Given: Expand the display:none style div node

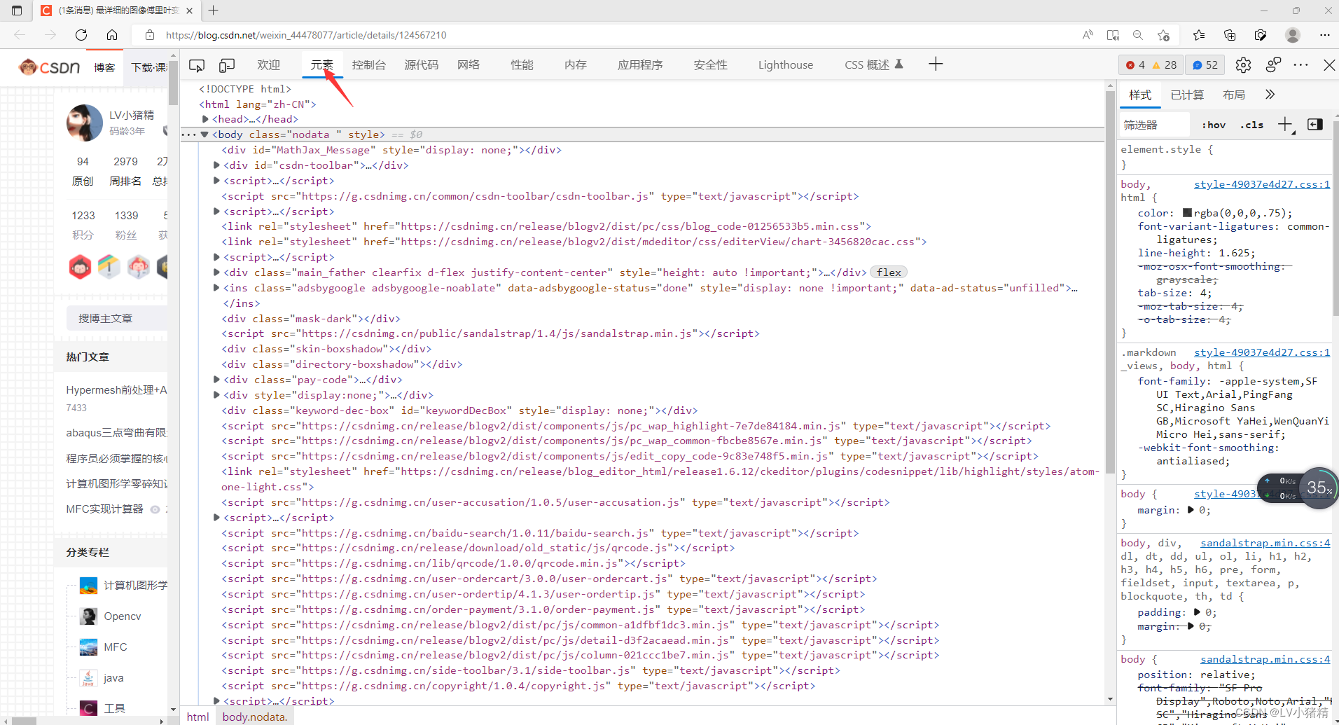Looking at the screenshot, I should (216, 395).
